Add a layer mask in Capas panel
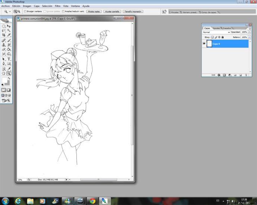 click(225, 75)
